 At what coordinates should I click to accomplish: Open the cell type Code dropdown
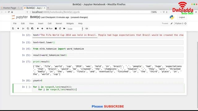(x=75, y=29)
